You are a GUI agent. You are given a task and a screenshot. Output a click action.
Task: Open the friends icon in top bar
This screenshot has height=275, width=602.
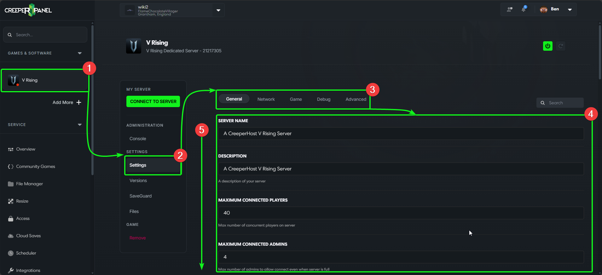coord(510,9)
